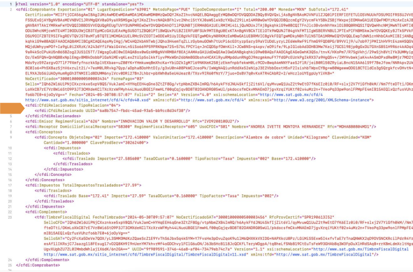The height and width of the screenshot is (272, 413).
Task: Click the opening cfdi:Complemento tag
Action: click(x=46, y=212)
